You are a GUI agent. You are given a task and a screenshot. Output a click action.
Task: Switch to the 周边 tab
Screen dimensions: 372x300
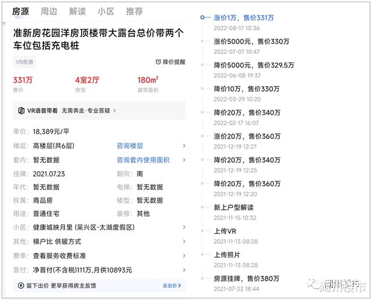[49, 11]
